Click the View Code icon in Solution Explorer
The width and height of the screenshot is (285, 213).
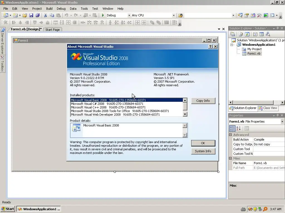click(255, 34)
